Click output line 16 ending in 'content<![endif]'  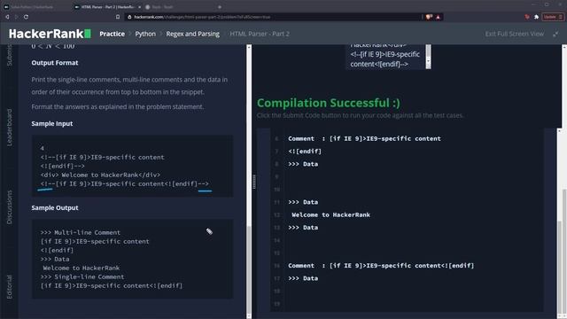381,266
